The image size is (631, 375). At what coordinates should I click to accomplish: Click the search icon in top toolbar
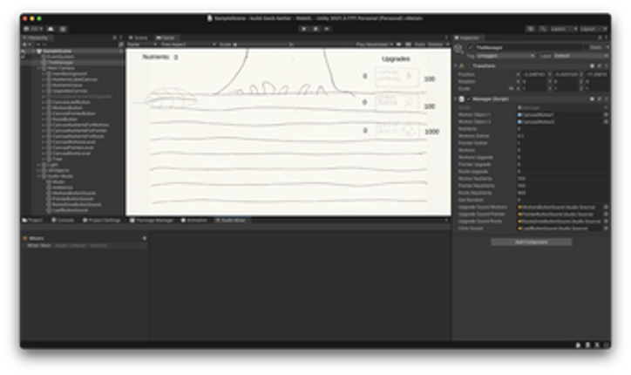543,29
